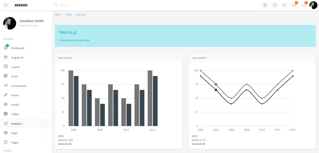Click the Layout icon in sidebar
The image size is (319, 153).
pyautogui.click(x=6, y=67)
